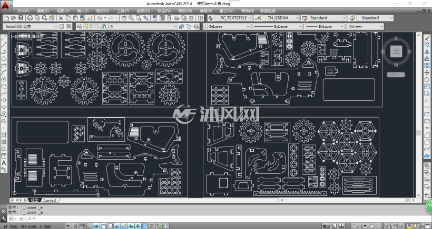Viewport: 432px width, 229px height.
Task: Switch to the Layout1 tab
Action: 50,201
